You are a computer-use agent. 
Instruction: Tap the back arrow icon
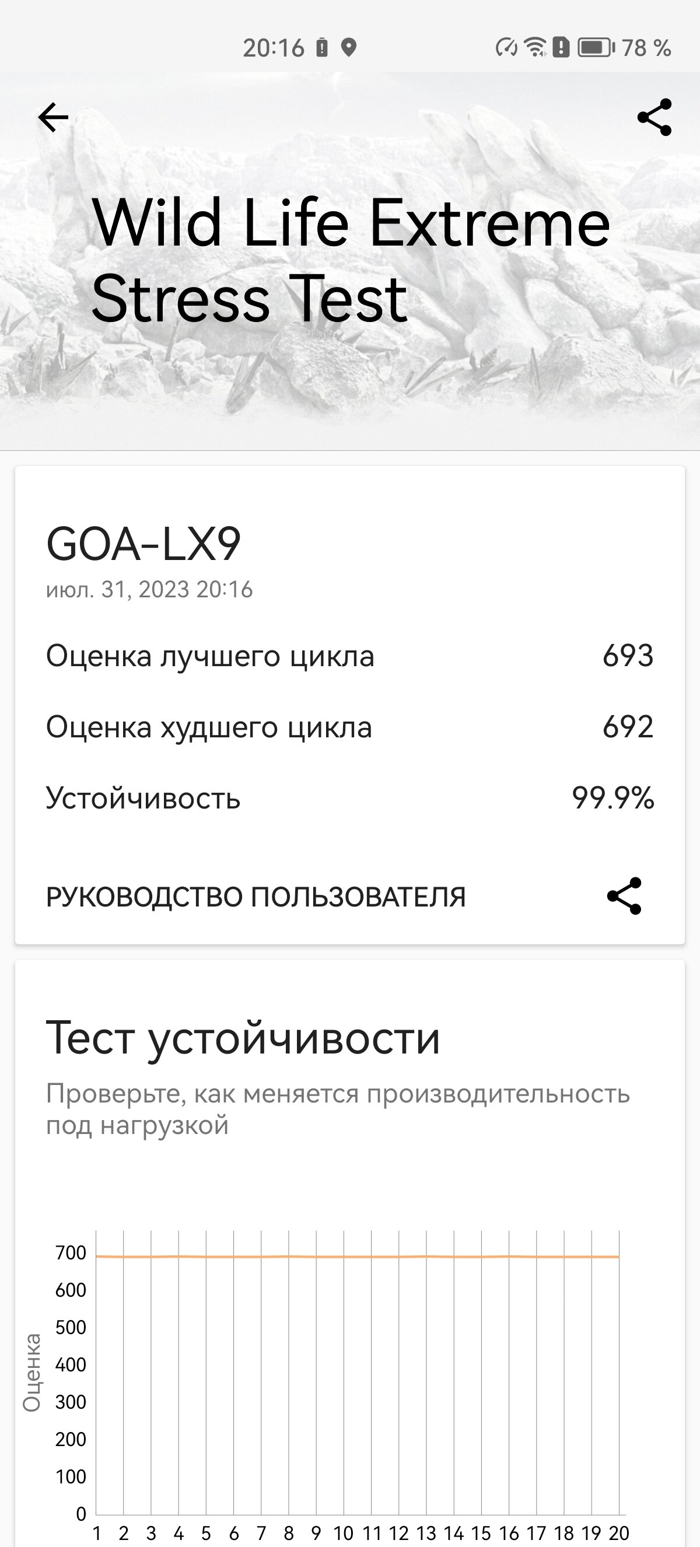(54, 117)
